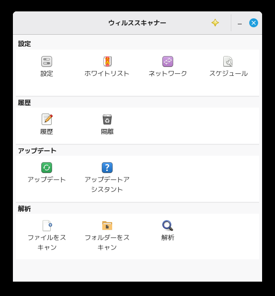Open the 隔離 quarantine trash icon
Screen dimensions: 275x296
[x=107, y=119]
